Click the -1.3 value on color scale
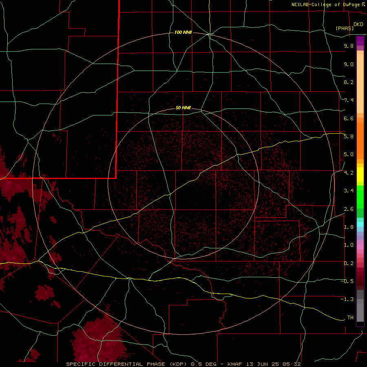Viewport: 367px width, 367px height. pos(347,299)
